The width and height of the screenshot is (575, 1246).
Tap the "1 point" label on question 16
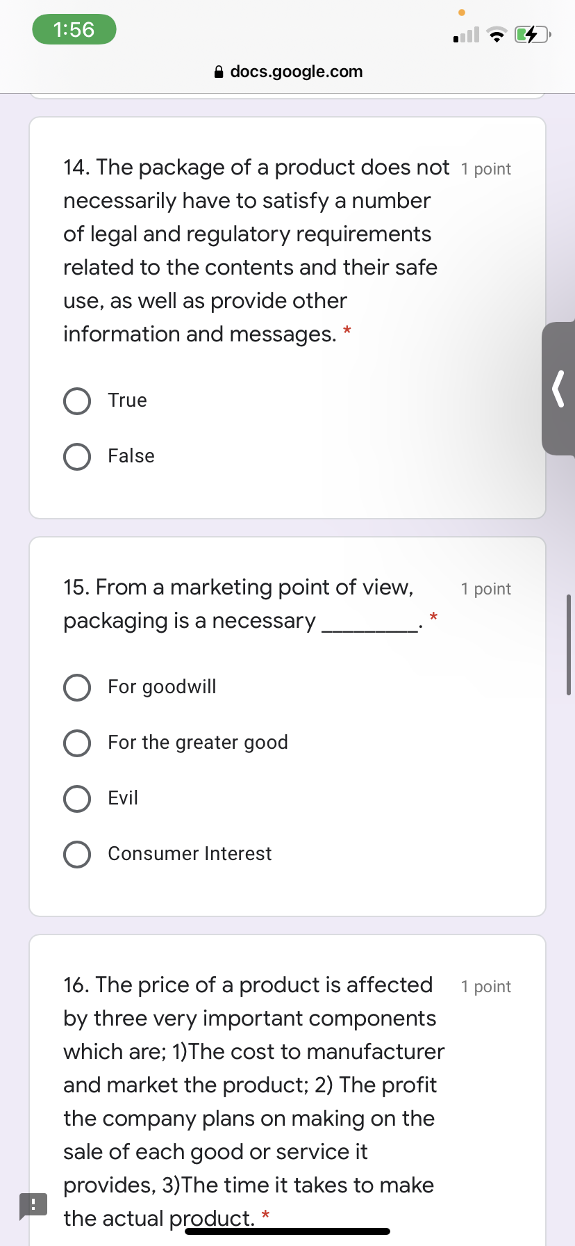(x=486, y=986)
